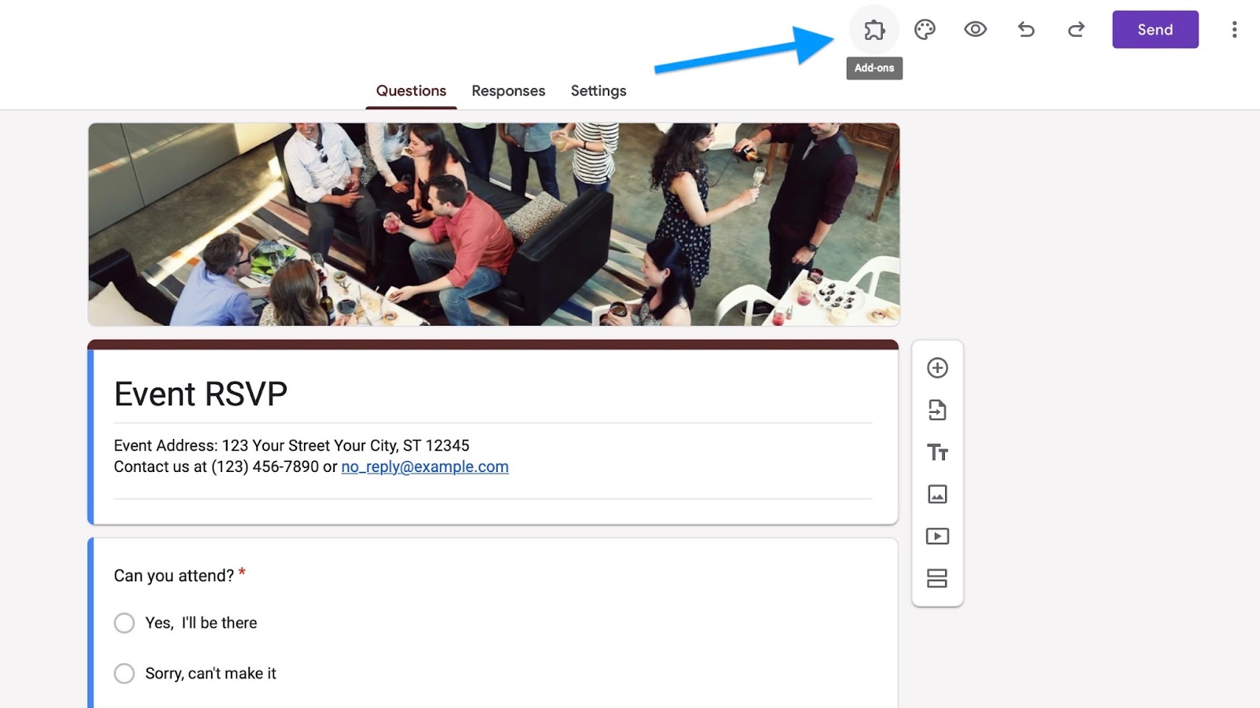Viewport: 1260px width, 708px height.
Task: Add a section from the sidebar
Action: [x=937, y=578]
